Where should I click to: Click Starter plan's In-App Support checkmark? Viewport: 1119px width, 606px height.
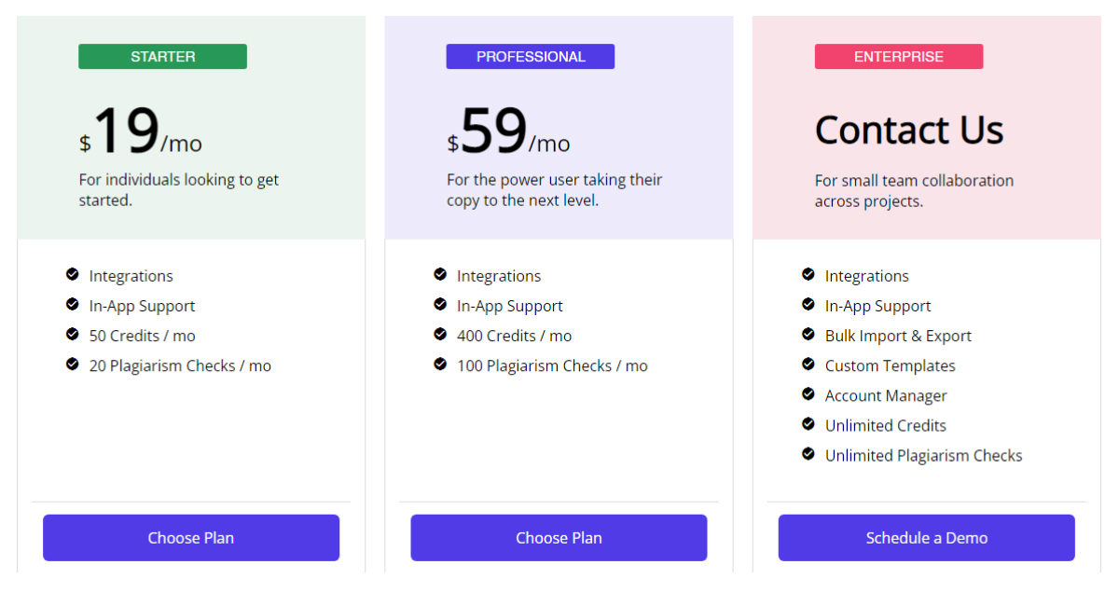tap(72, 305)
